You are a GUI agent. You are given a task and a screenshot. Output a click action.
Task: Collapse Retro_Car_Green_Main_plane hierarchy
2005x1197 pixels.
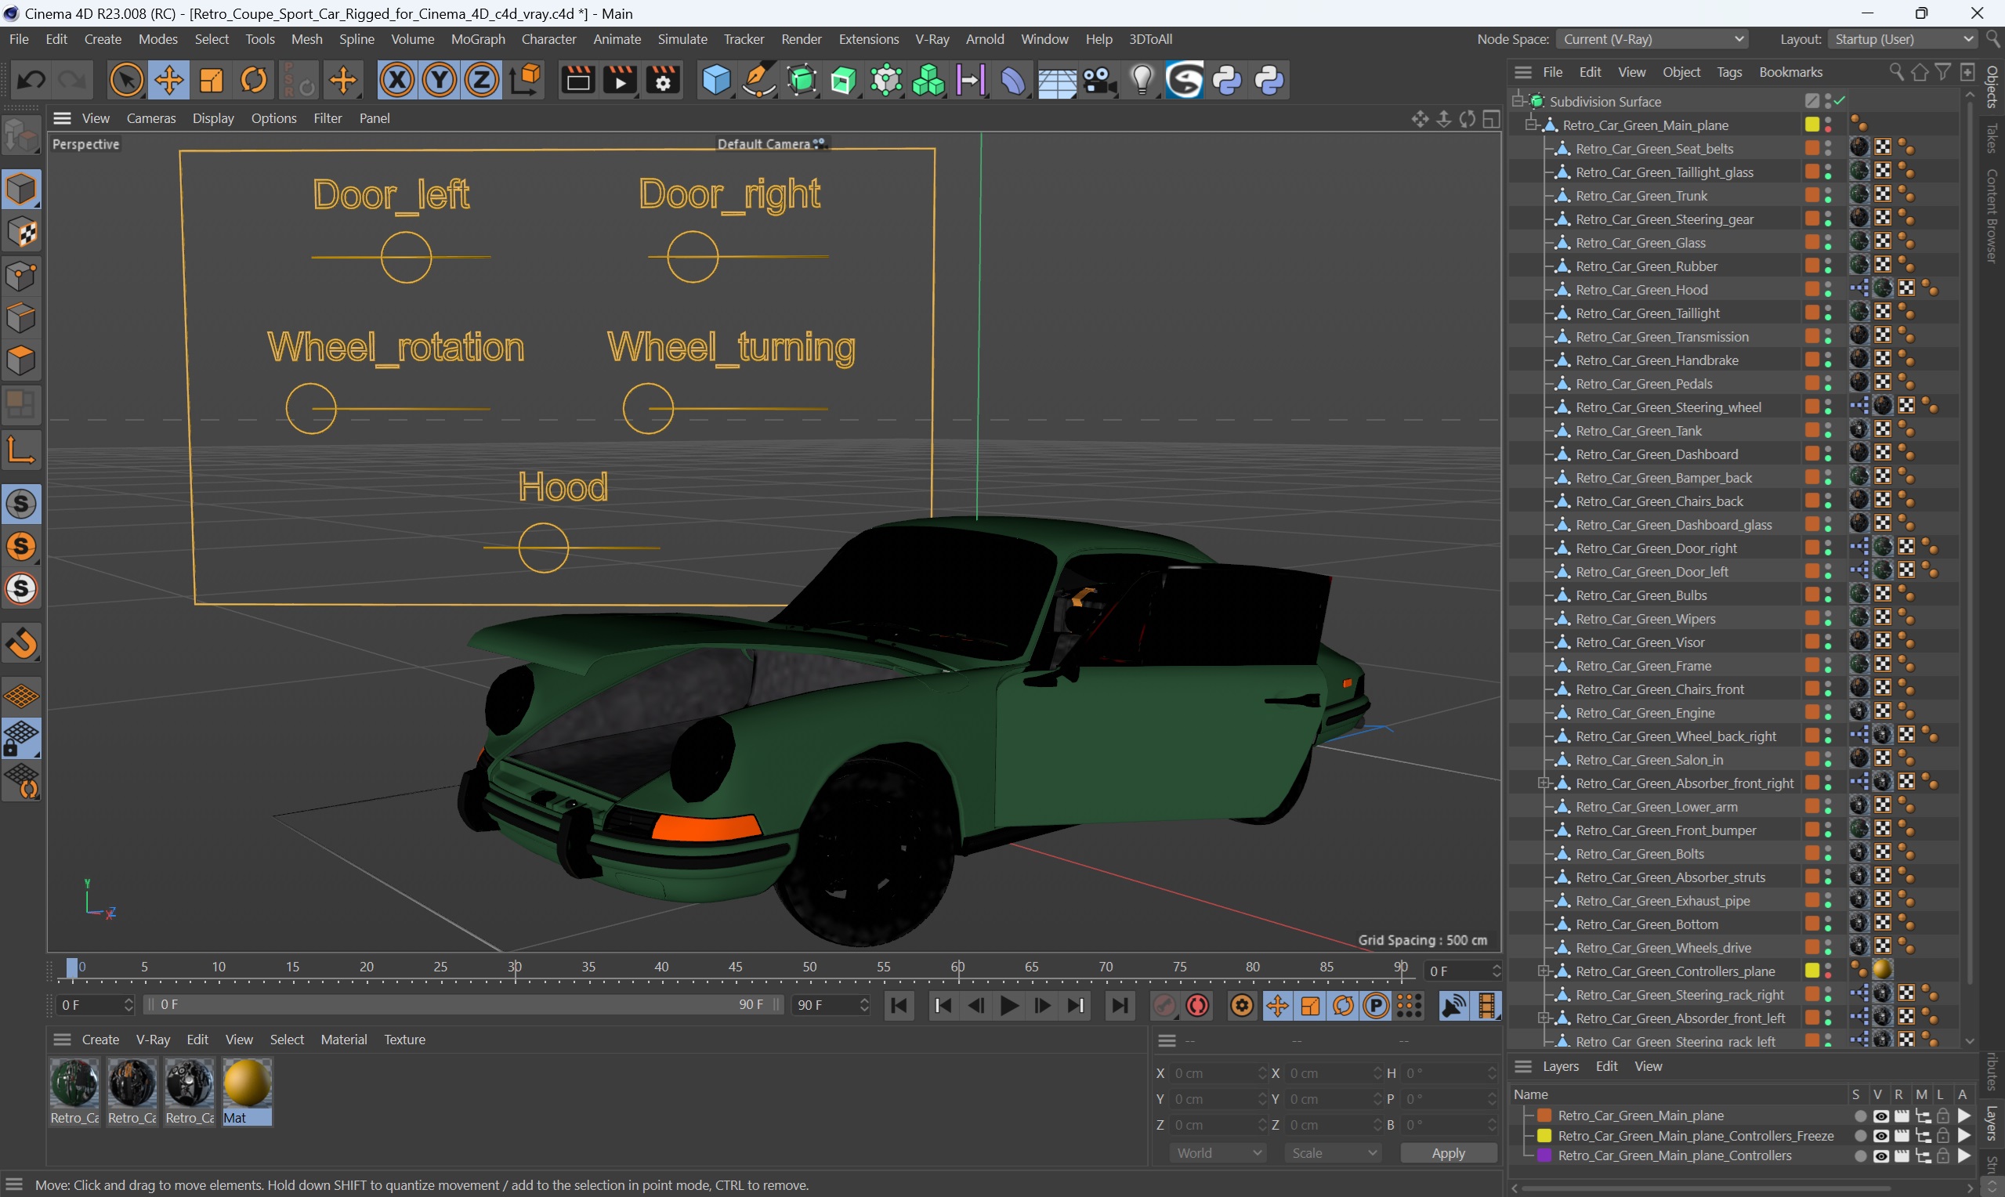click(1532, 125)
